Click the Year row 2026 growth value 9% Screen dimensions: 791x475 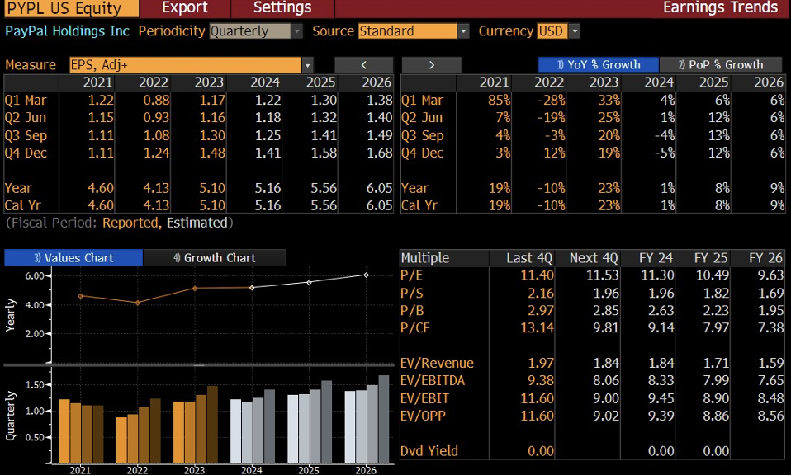[778, 188]
